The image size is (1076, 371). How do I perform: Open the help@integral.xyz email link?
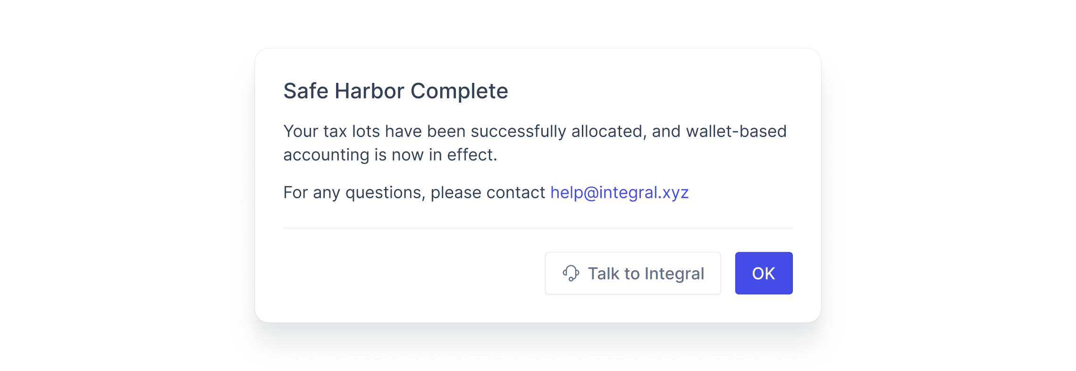click(619, 193)
